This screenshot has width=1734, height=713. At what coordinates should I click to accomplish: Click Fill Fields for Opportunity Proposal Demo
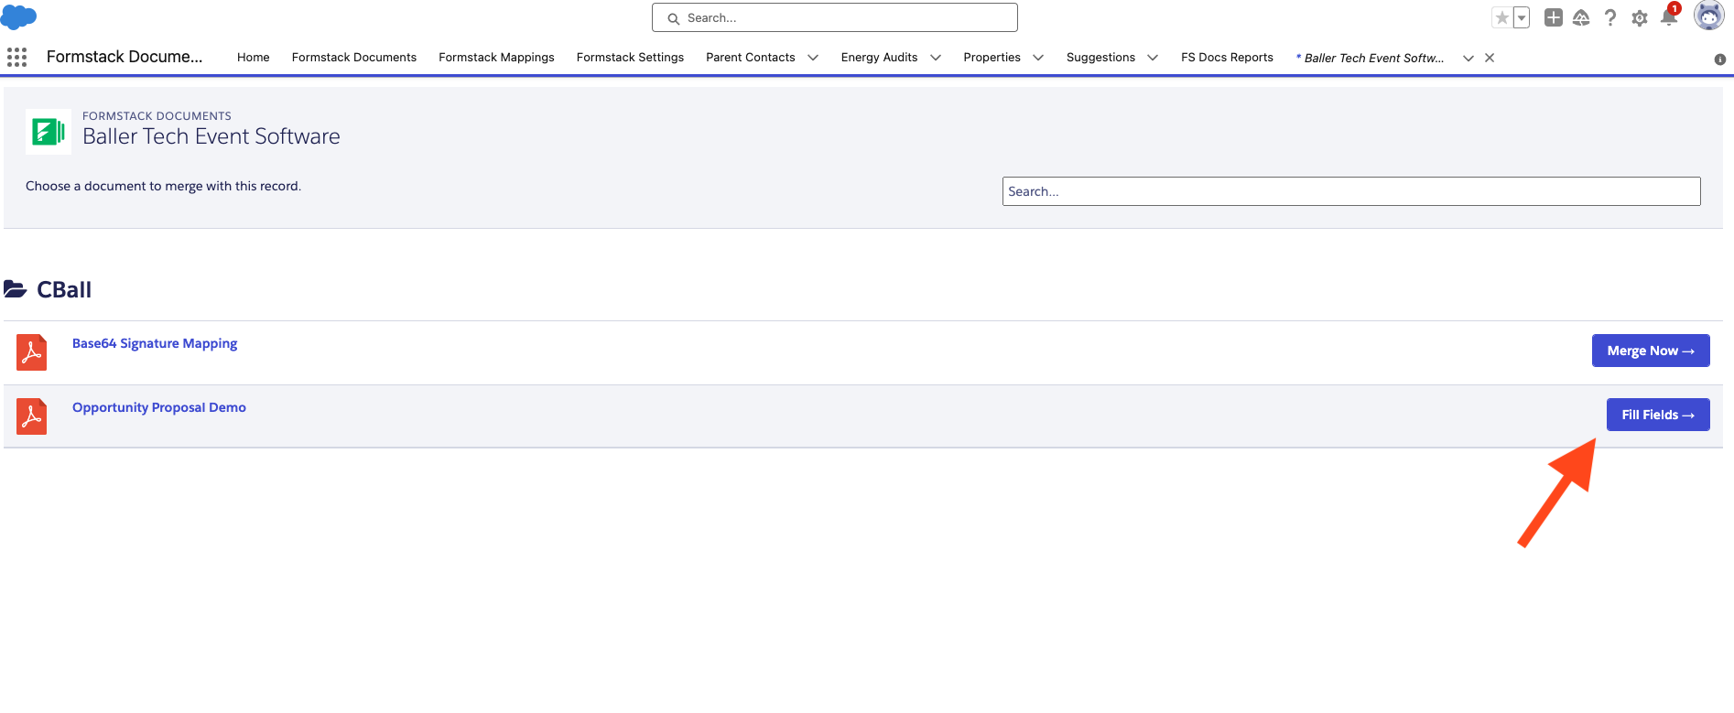tap(1658, 415)
